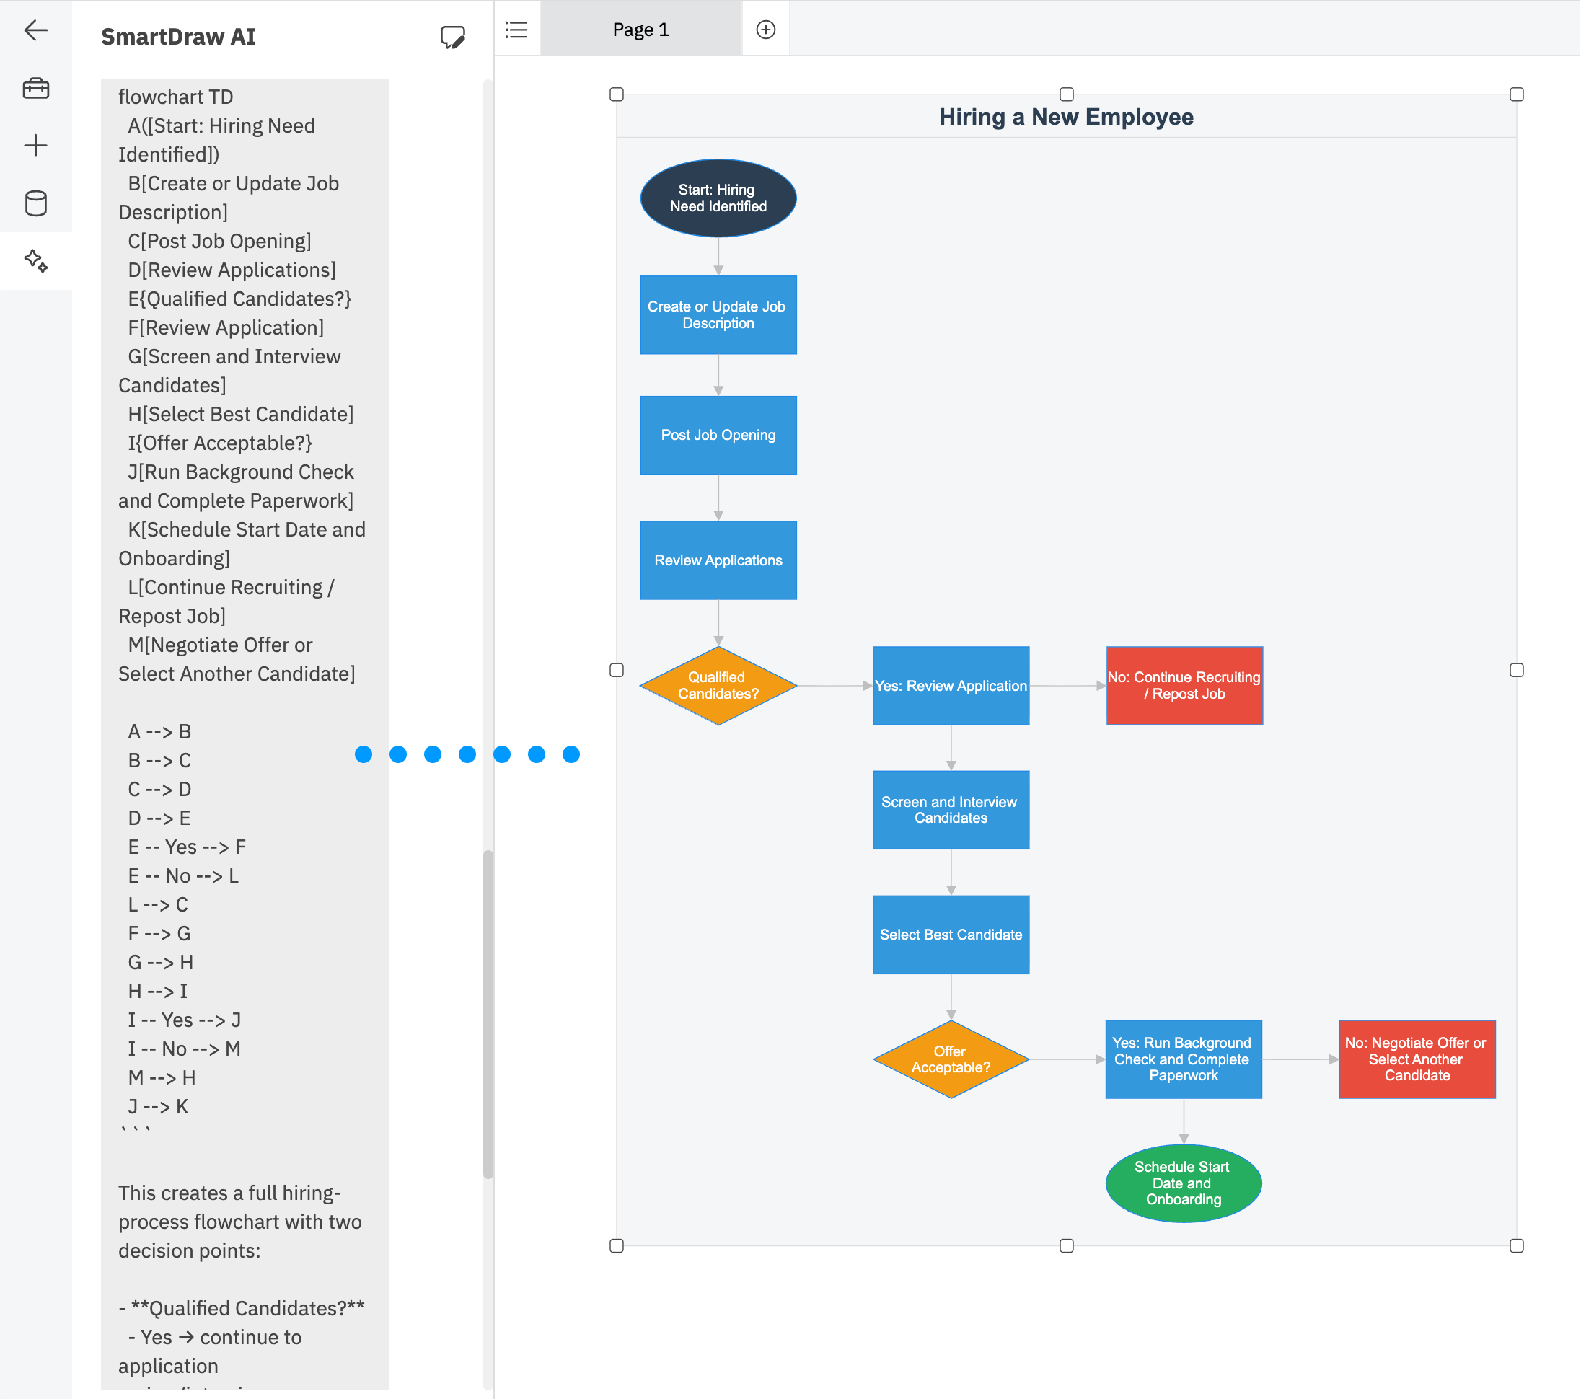
Task: Click the plus add icon in sidebar
Action: (35, 146)
